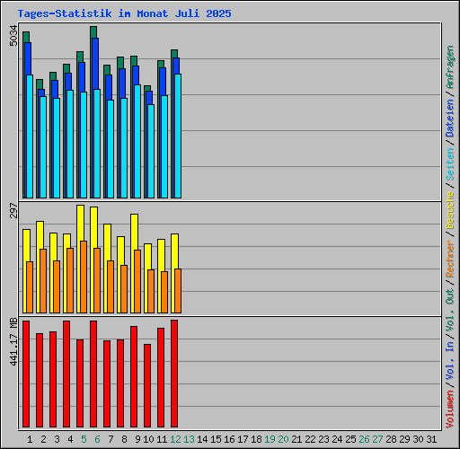This screenshot has width=460, height=449.
Task: Click day '10' on the x-axis
Action: tap(148, 439)
